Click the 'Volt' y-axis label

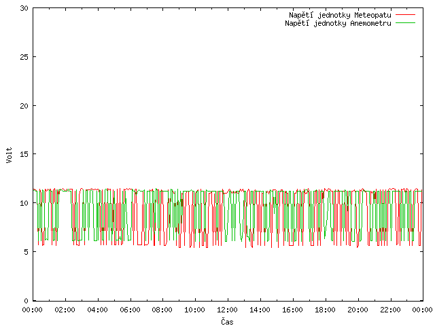[9, 155]
